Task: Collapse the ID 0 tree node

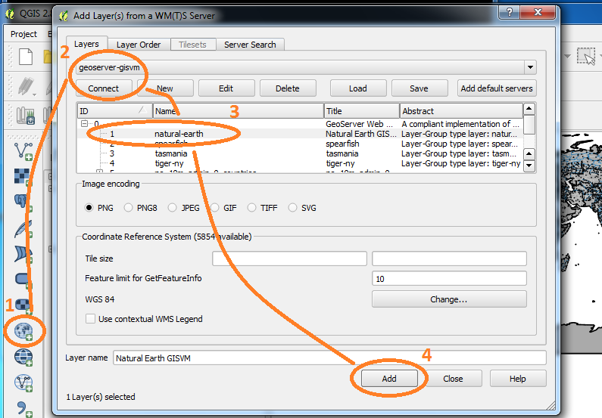Action: pyautogui.click(x=85, y=124)
